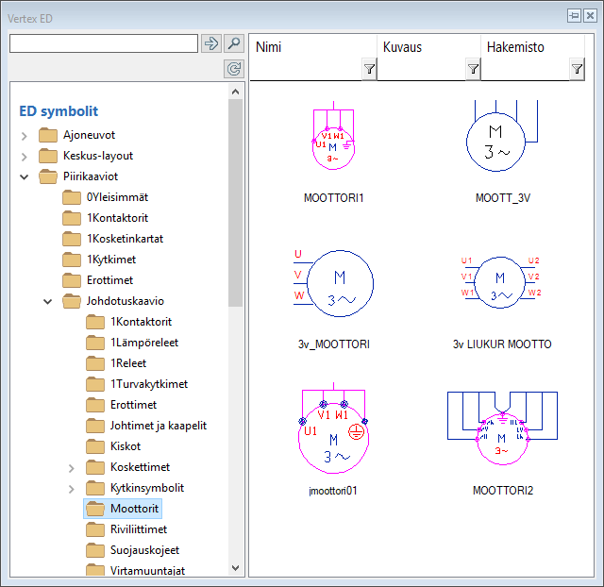Open the Nimi column filter
The image size is (604, 587).
[369, 68]
